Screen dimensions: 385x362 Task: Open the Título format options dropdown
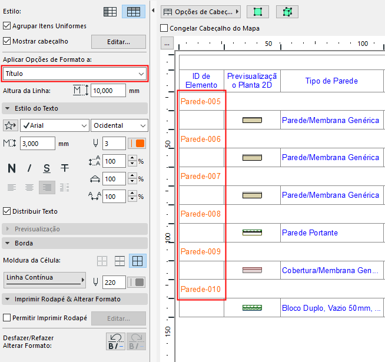click(75, 74)
